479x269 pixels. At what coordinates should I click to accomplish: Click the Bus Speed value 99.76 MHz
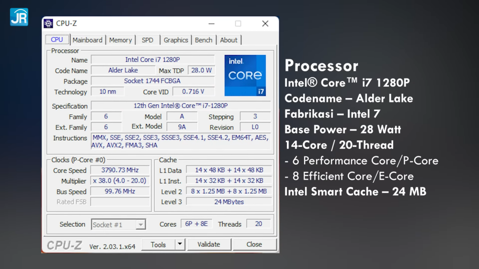click(x=120, y=191)
